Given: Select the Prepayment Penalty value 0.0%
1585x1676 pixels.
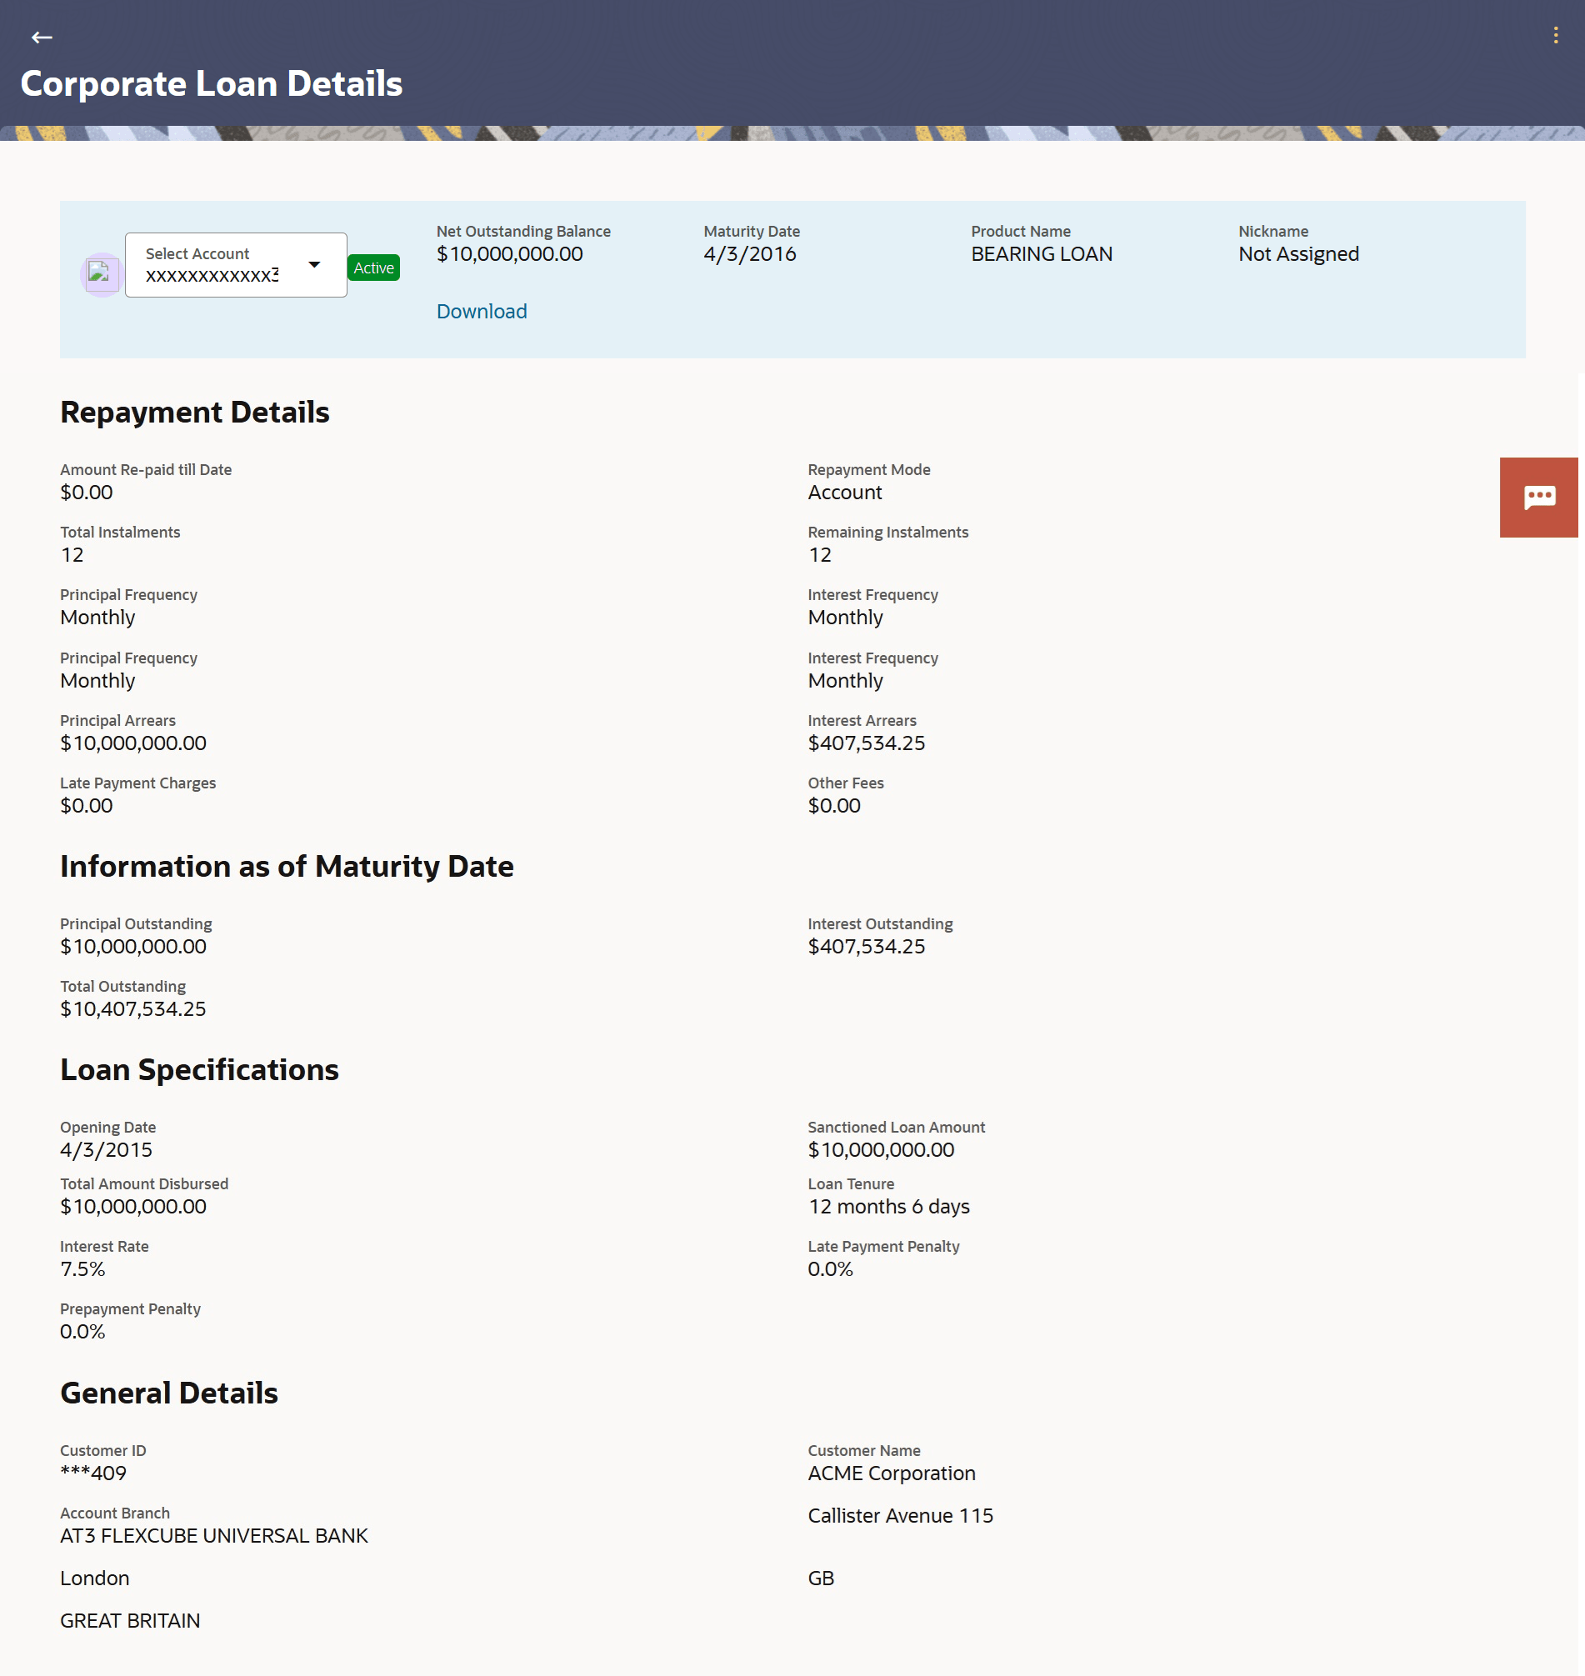Looking at the screenshot, I should [x=82, y=1332].
